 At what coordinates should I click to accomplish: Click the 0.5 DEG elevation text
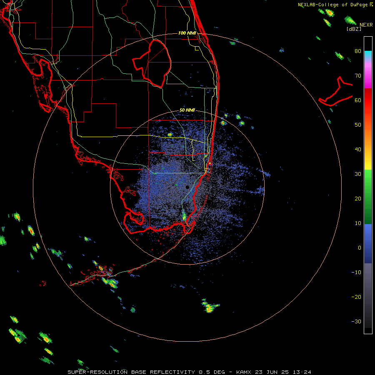coord(212,372)
